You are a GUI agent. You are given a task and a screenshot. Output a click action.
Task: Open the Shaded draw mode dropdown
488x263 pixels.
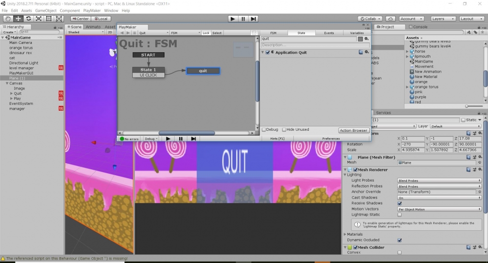coord(86,32)
